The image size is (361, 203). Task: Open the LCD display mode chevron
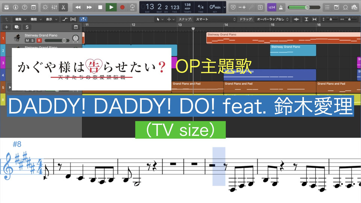[224, 8]
